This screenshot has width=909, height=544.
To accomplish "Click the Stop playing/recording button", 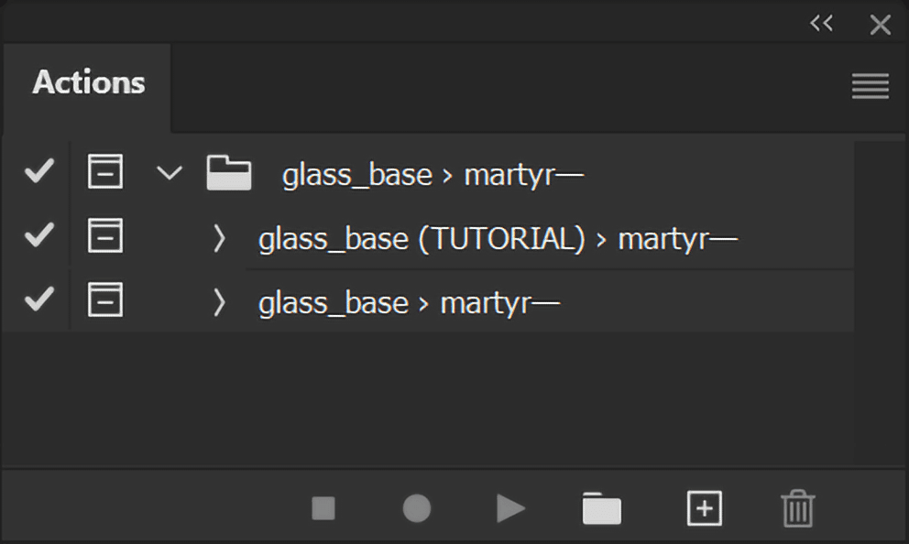I will click(x=323, y=508).
